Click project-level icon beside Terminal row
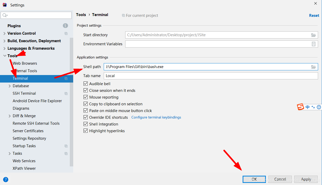Image resolution: width=322 pixels, height=185 pixels. click(66, 78)
